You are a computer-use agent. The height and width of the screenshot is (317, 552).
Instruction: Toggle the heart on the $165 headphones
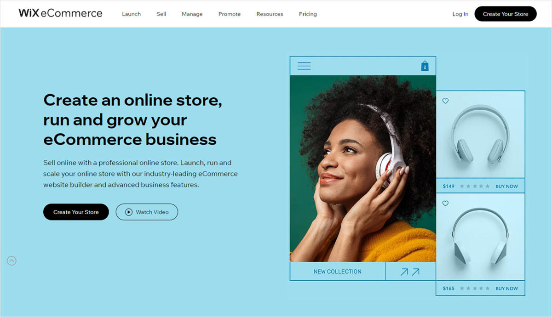[x=445, y=204]
